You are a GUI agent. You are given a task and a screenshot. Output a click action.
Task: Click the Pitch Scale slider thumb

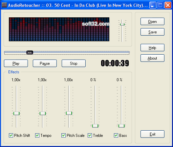pos(69,113)
